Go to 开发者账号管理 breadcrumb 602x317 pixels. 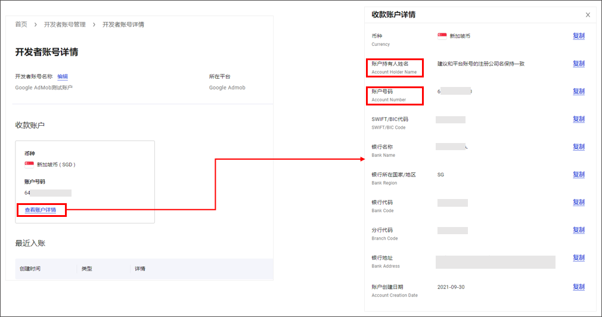click(x=64, y=24)
